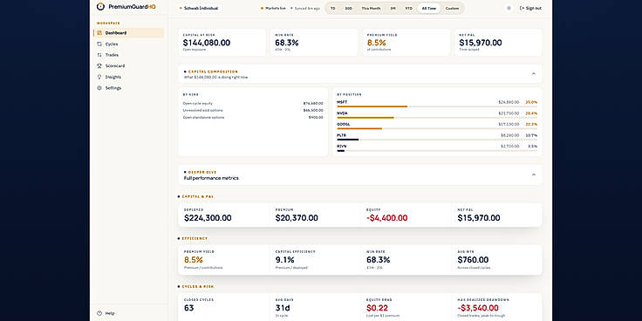Image resolution: width=642 pixels, height=321 pixels.
Task: Click the RIVN allocation bar
Action: [x=437, y=151]
